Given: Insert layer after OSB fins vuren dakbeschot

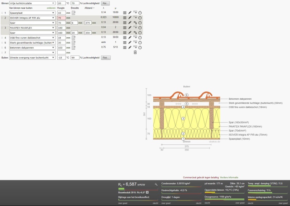Looking at the screenshot, I should pyautogui.click(x=135, y=37).
